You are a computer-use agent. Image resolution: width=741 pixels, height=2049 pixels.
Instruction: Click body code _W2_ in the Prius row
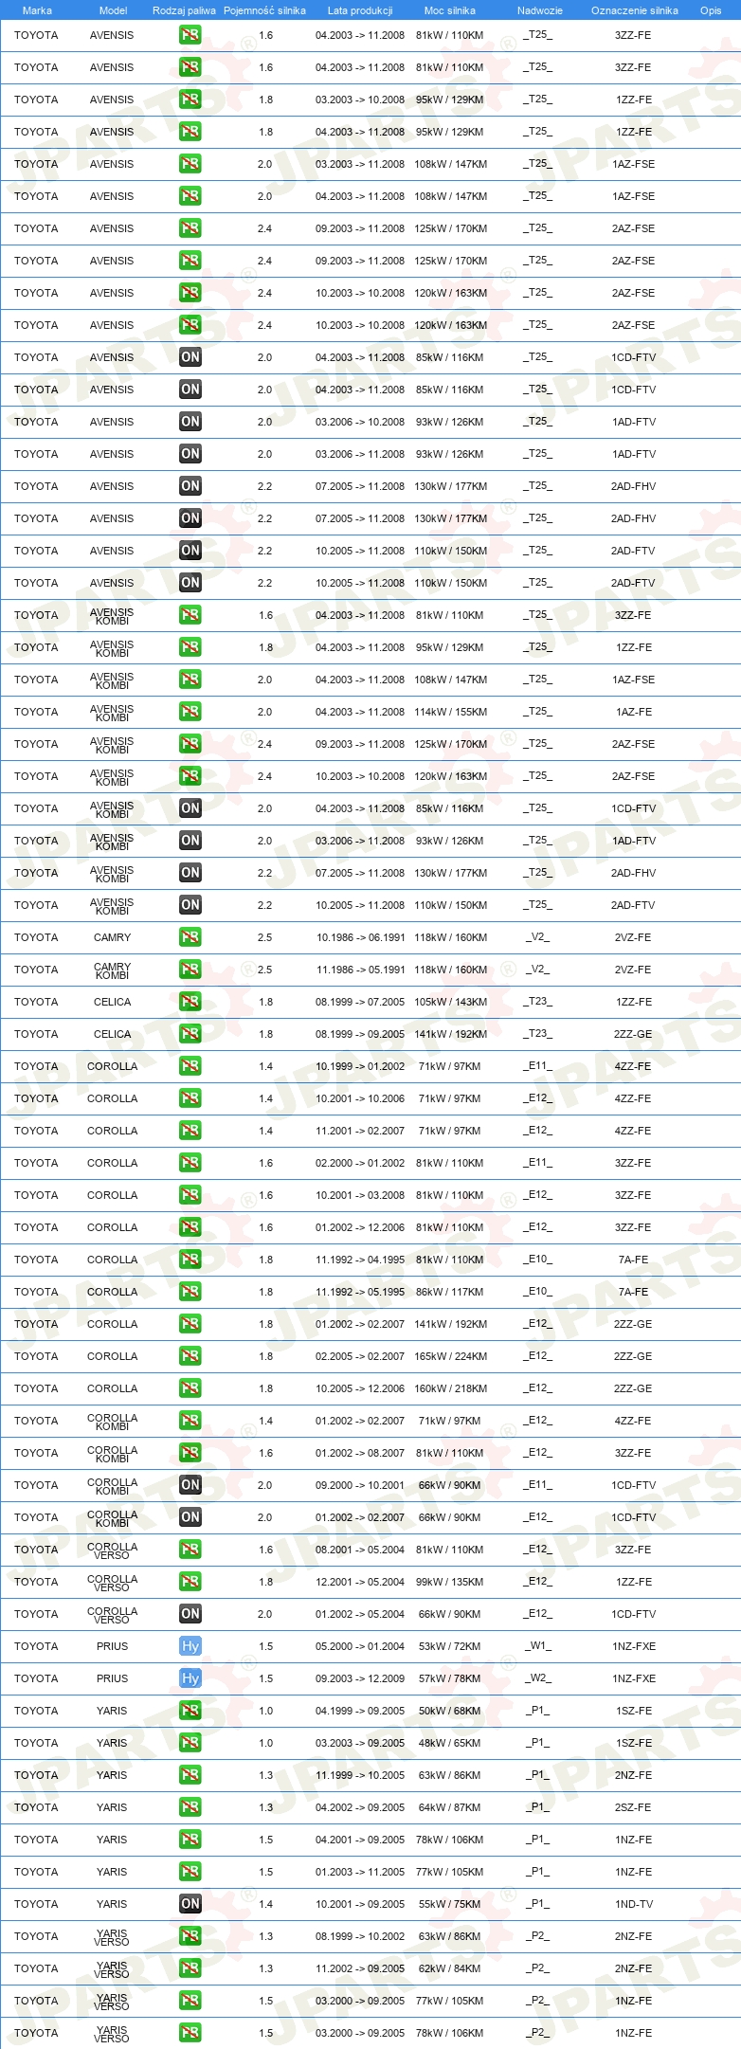click(538, 1677)
